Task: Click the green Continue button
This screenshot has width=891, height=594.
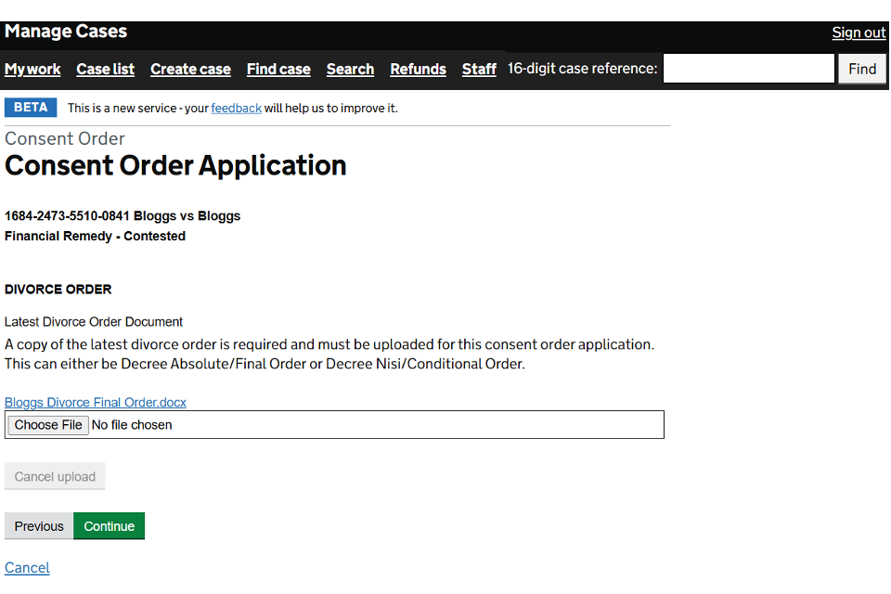Action: (x=110, y=526)
